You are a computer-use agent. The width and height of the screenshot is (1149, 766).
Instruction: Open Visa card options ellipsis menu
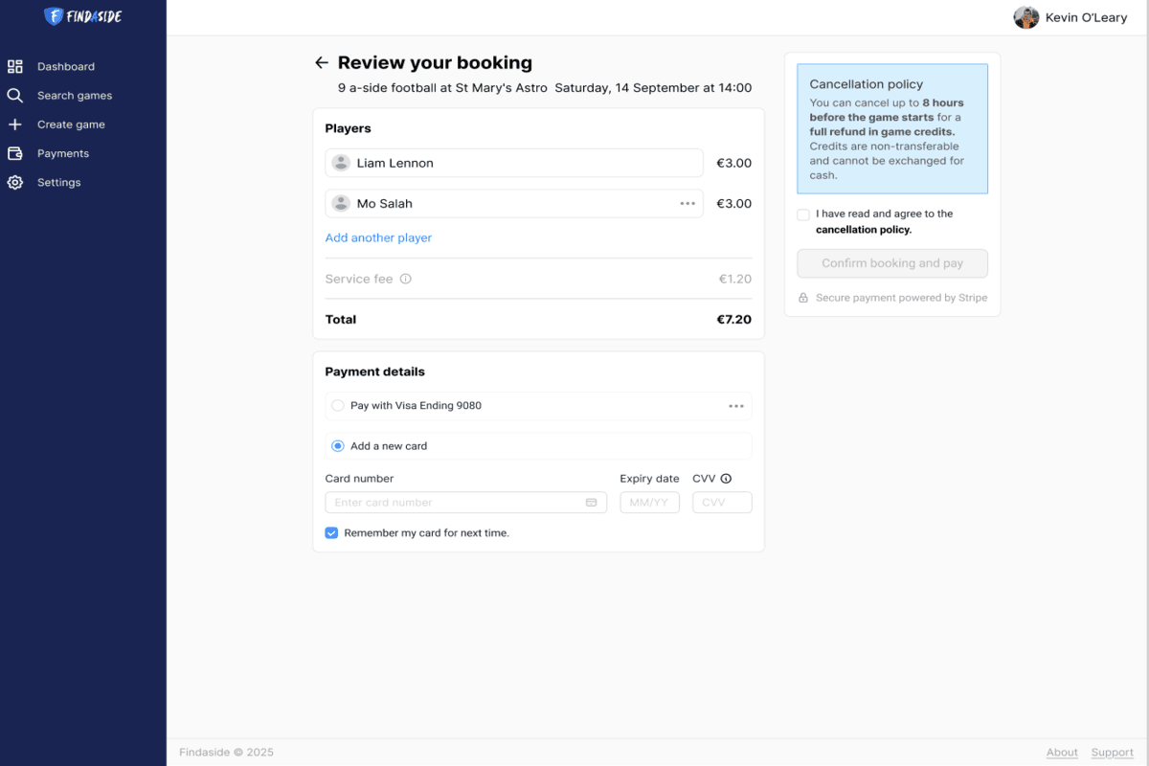pyautogui.click(x=735, y=406)
